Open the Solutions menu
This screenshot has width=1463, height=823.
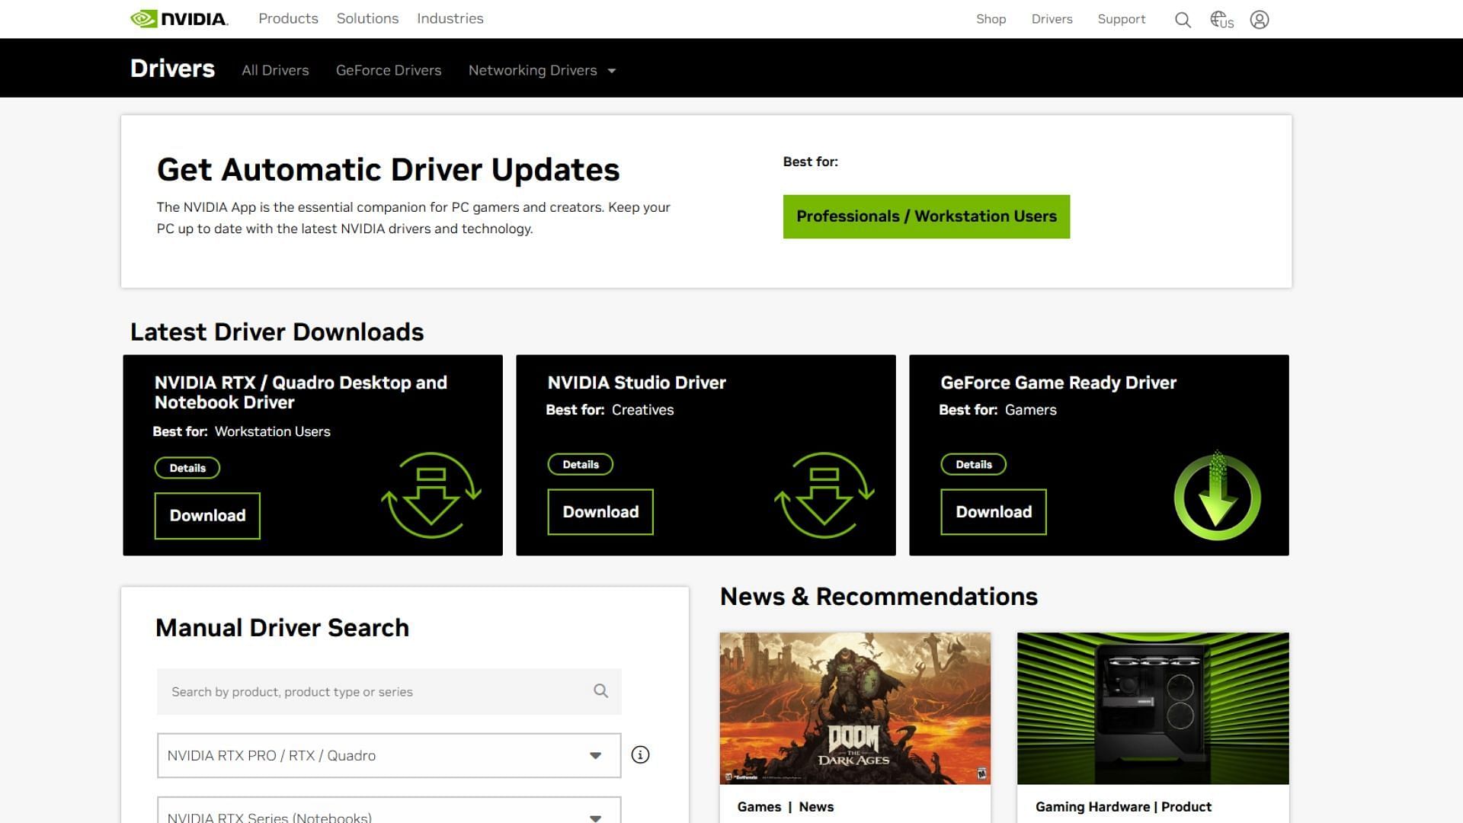367,18
